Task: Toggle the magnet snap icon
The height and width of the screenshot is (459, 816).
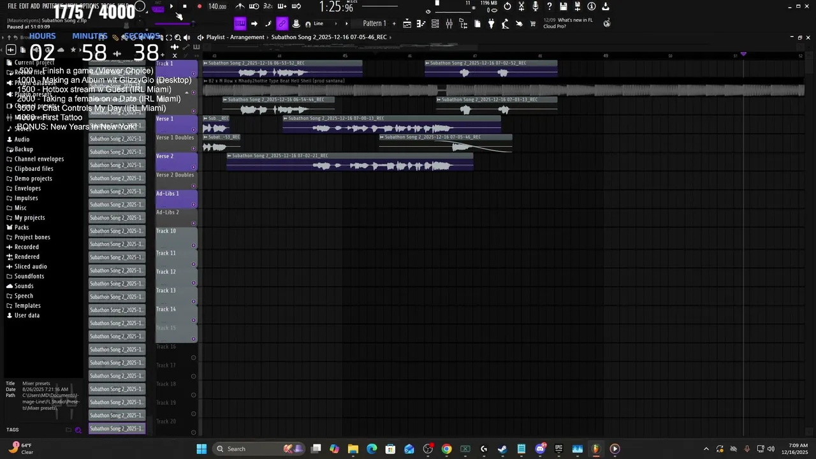Action: coord(308,24)
